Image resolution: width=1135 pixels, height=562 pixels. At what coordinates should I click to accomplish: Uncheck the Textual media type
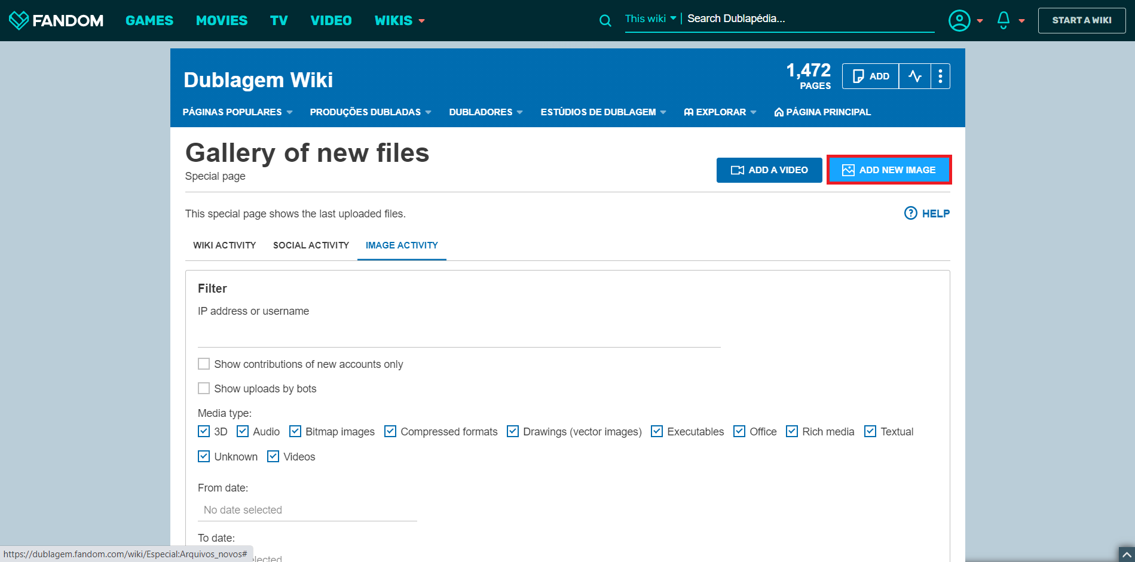pos(870,431)
